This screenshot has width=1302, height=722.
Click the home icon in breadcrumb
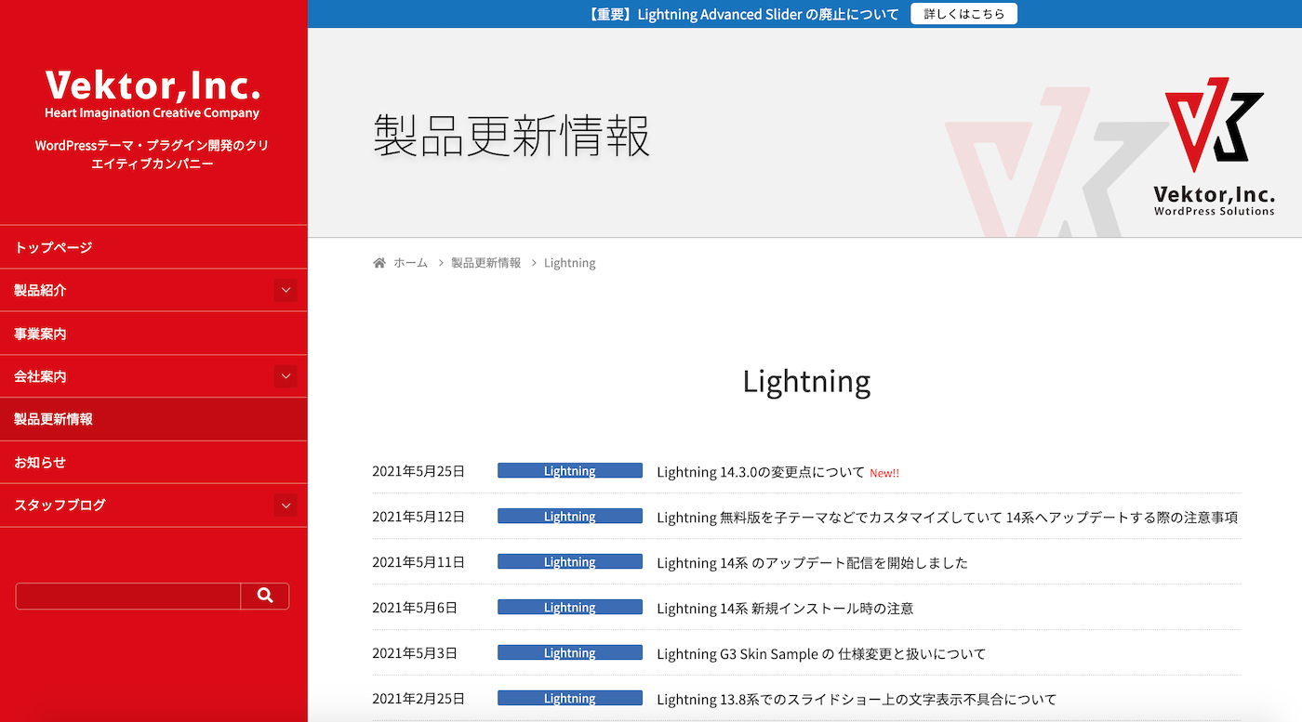[379, 263]
